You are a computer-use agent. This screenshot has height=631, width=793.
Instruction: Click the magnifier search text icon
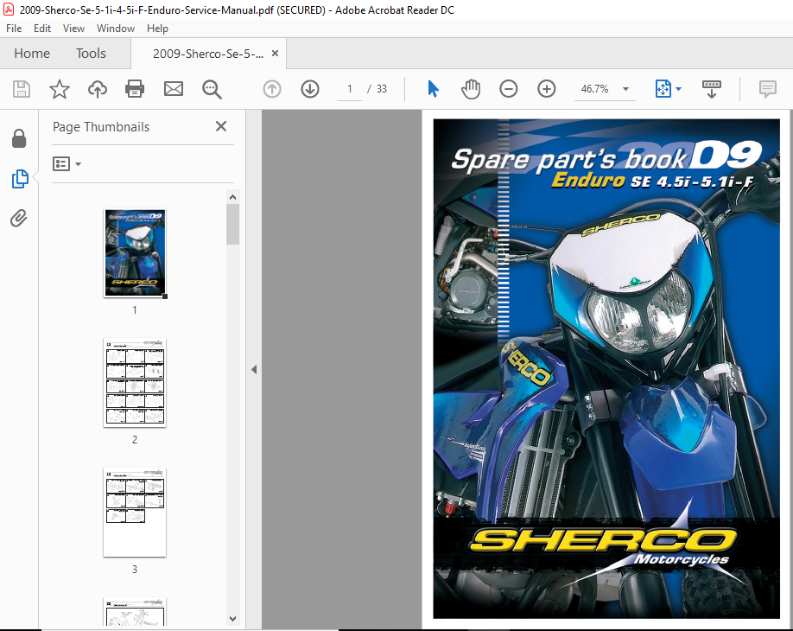(212, 89)
